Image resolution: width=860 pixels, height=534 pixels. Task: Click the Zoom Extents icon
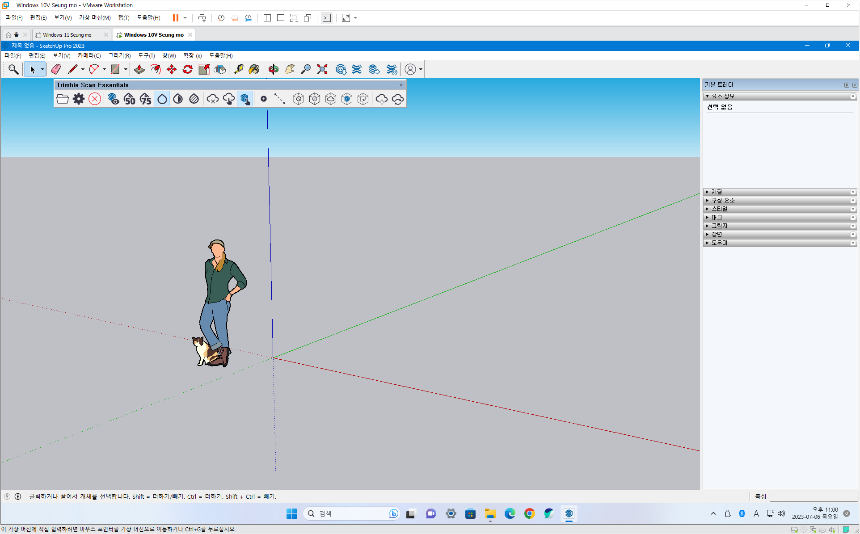(322, 69)
